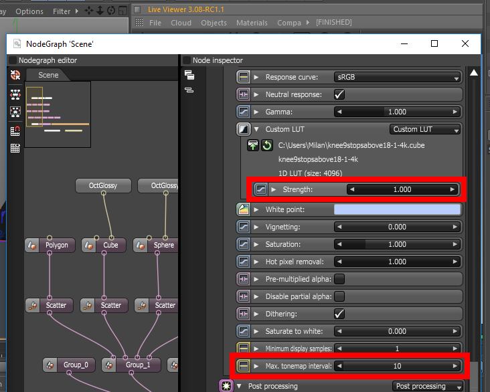This screenshot has height=392, width=490.
Task: Open the Filter menu in the viewport
Action: point(62,11)
